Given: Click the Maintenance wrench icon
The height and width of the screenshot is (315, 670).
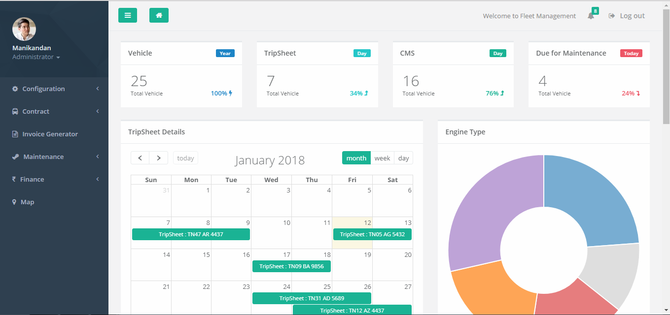Looking at the screenshot, I should [x=15, y=157].
